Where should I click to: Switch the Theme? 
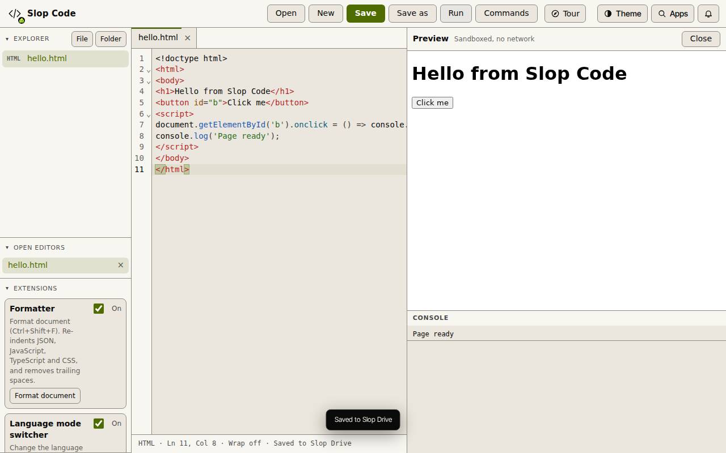622,14
